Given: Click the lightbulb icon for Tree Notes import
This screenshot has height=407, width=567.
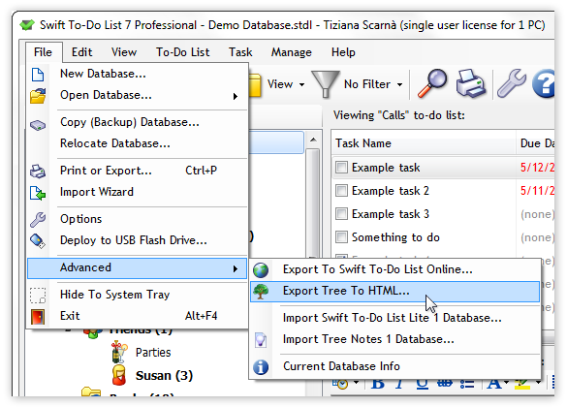Looking at the screenshot, I should point(261,340).
